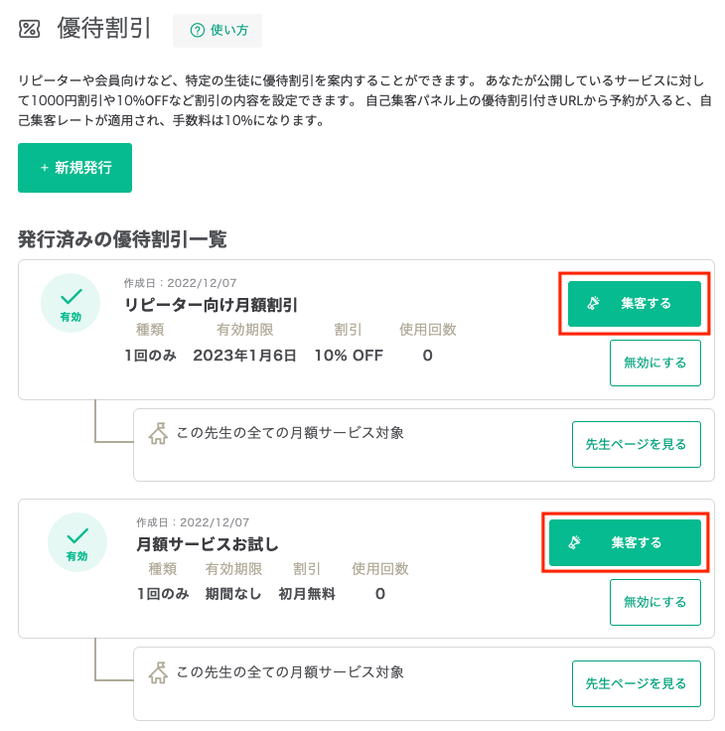The height and width of the screenshot is (731, 725).
Task: Open 先生ページを見る under the first coupon
Action: click(x=637, y=444)
